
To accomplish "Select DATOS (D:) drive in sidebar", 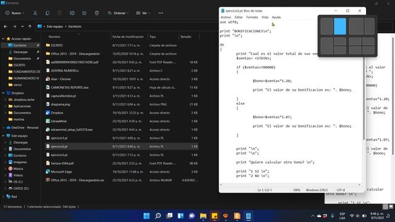I will pyautogui.click(x=20, y=188).
